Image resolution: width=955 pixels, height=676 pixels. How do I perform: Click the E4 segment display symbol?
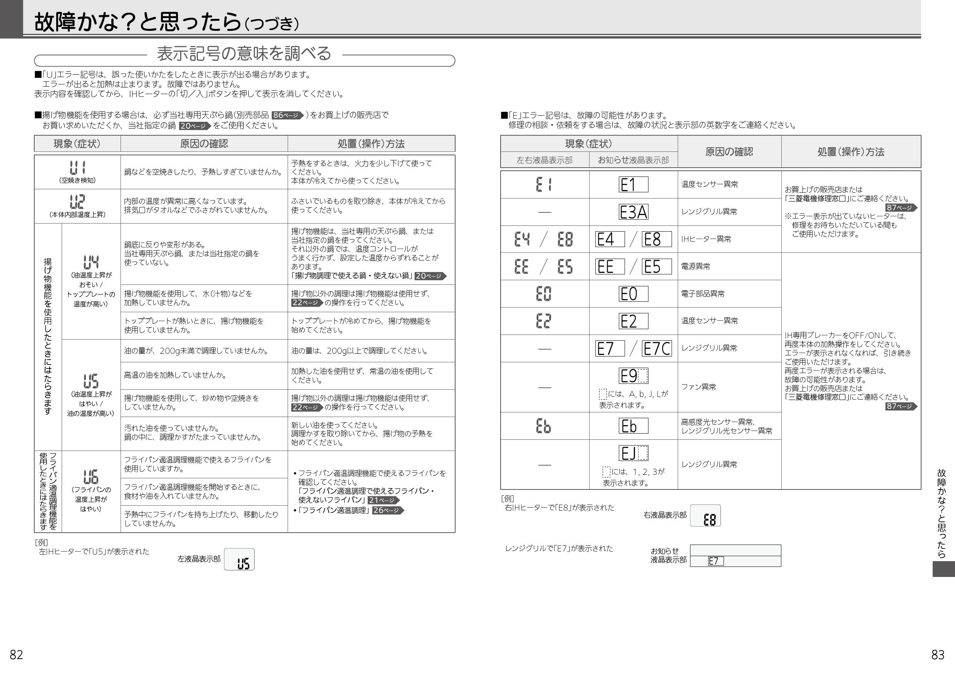point(522,239)
